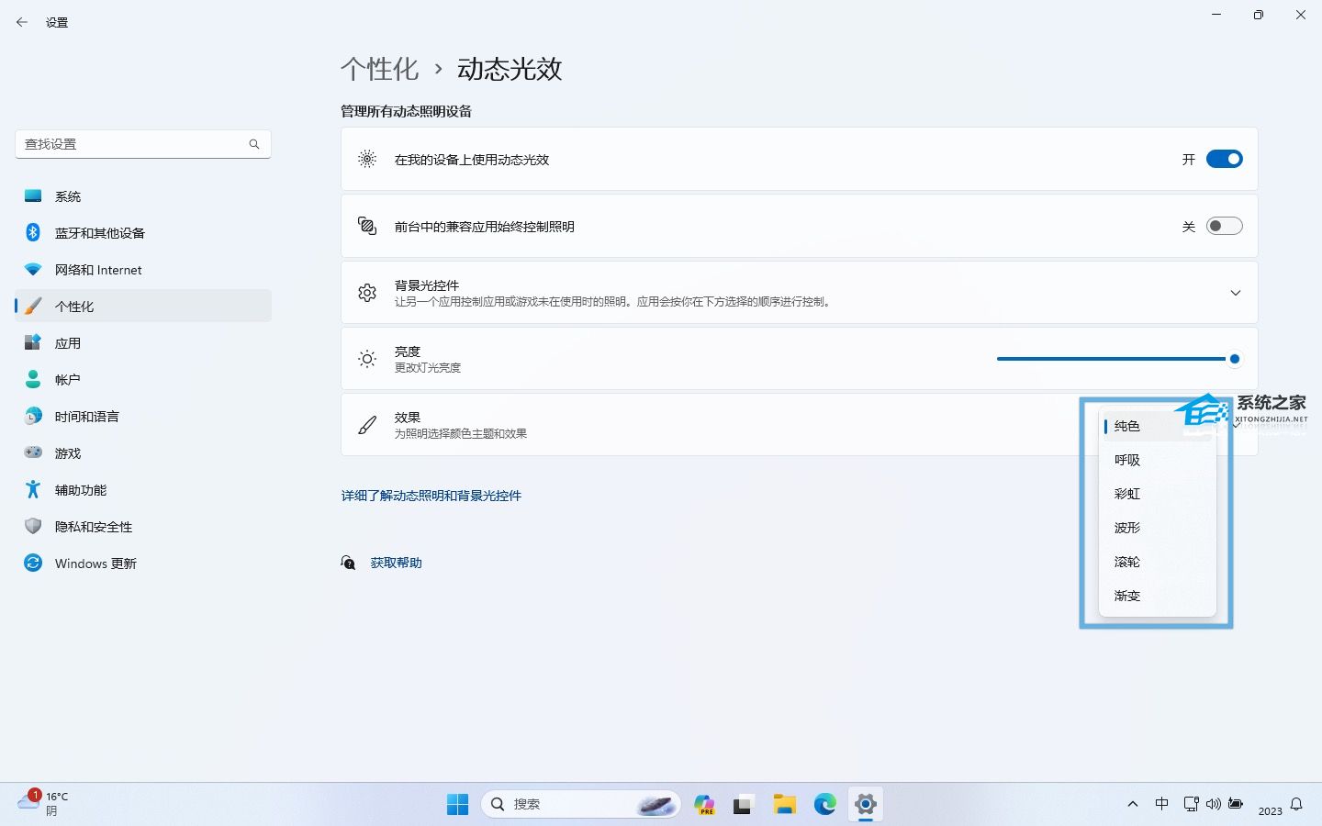Disable 在我的设备上使用动态光效
Screen dimensions: 1322x826
coord(1225,158)
